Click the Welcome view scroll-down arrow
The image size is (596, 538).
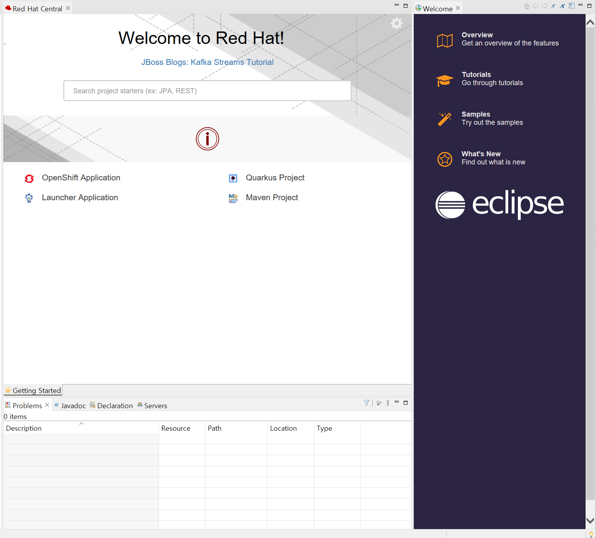(x=590, y=521)
